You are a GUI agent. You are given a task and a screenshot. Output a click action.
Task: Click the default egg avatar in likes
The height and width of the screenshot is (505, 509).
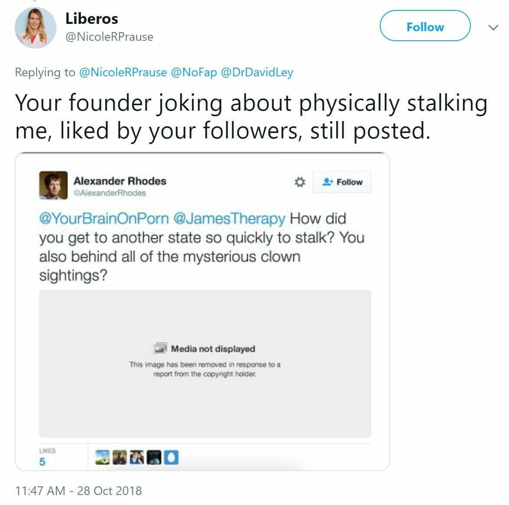(172, 458)
